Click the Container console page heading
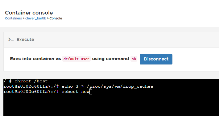Screen dimensions: 219x116 click(29, 13)
